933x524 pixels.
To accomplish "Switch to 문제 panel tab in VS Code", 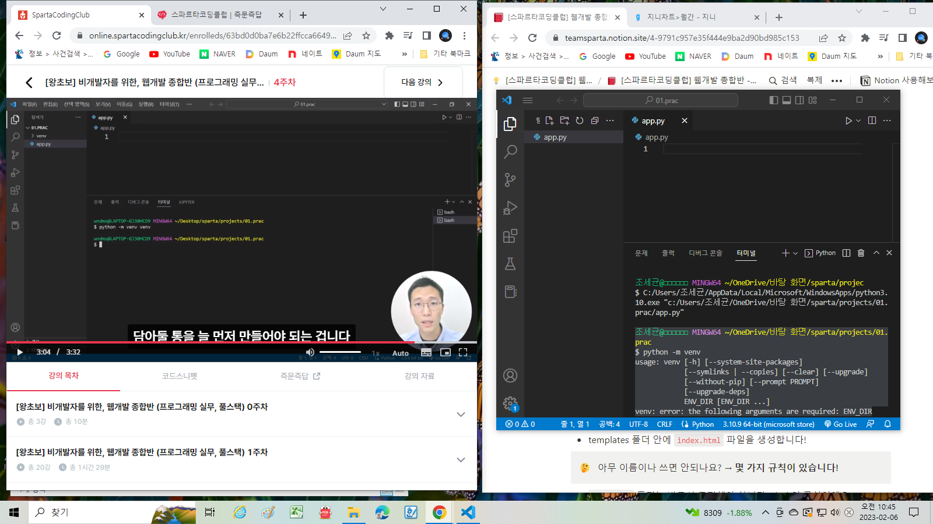I will [x=641, y=253].
